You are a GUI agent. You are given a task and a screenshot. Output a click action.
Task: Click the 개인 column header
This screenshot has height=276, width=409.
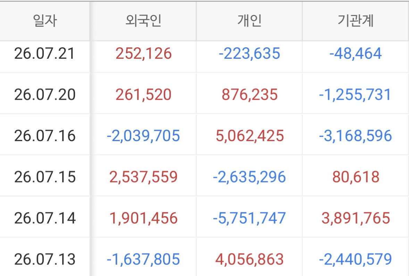249,21
